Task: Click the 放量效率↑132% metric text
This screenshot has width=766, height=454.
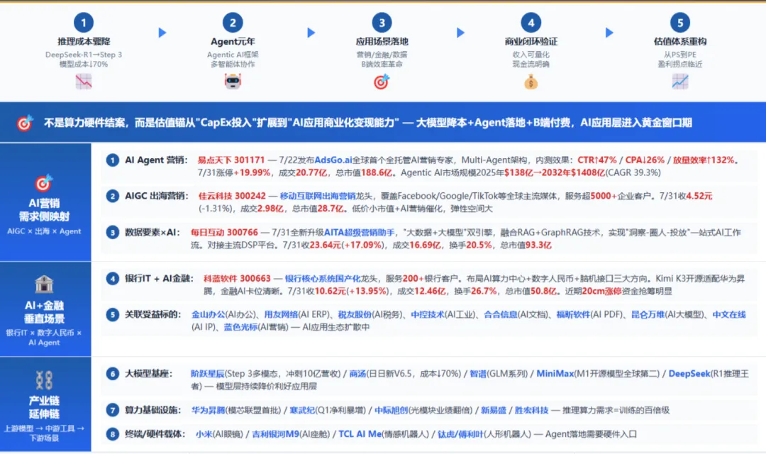Action: (704, 160)
